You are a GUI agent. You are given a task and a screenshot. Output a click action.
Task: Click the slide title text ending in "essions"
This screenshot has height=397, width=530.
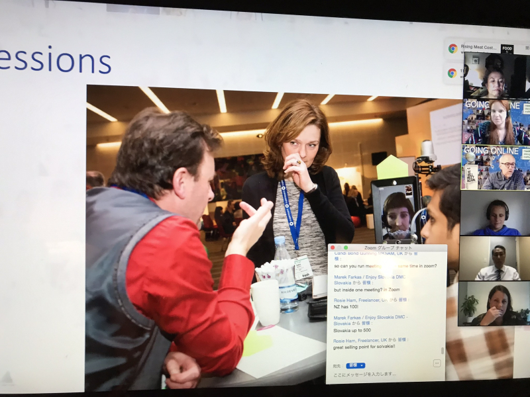55,61
